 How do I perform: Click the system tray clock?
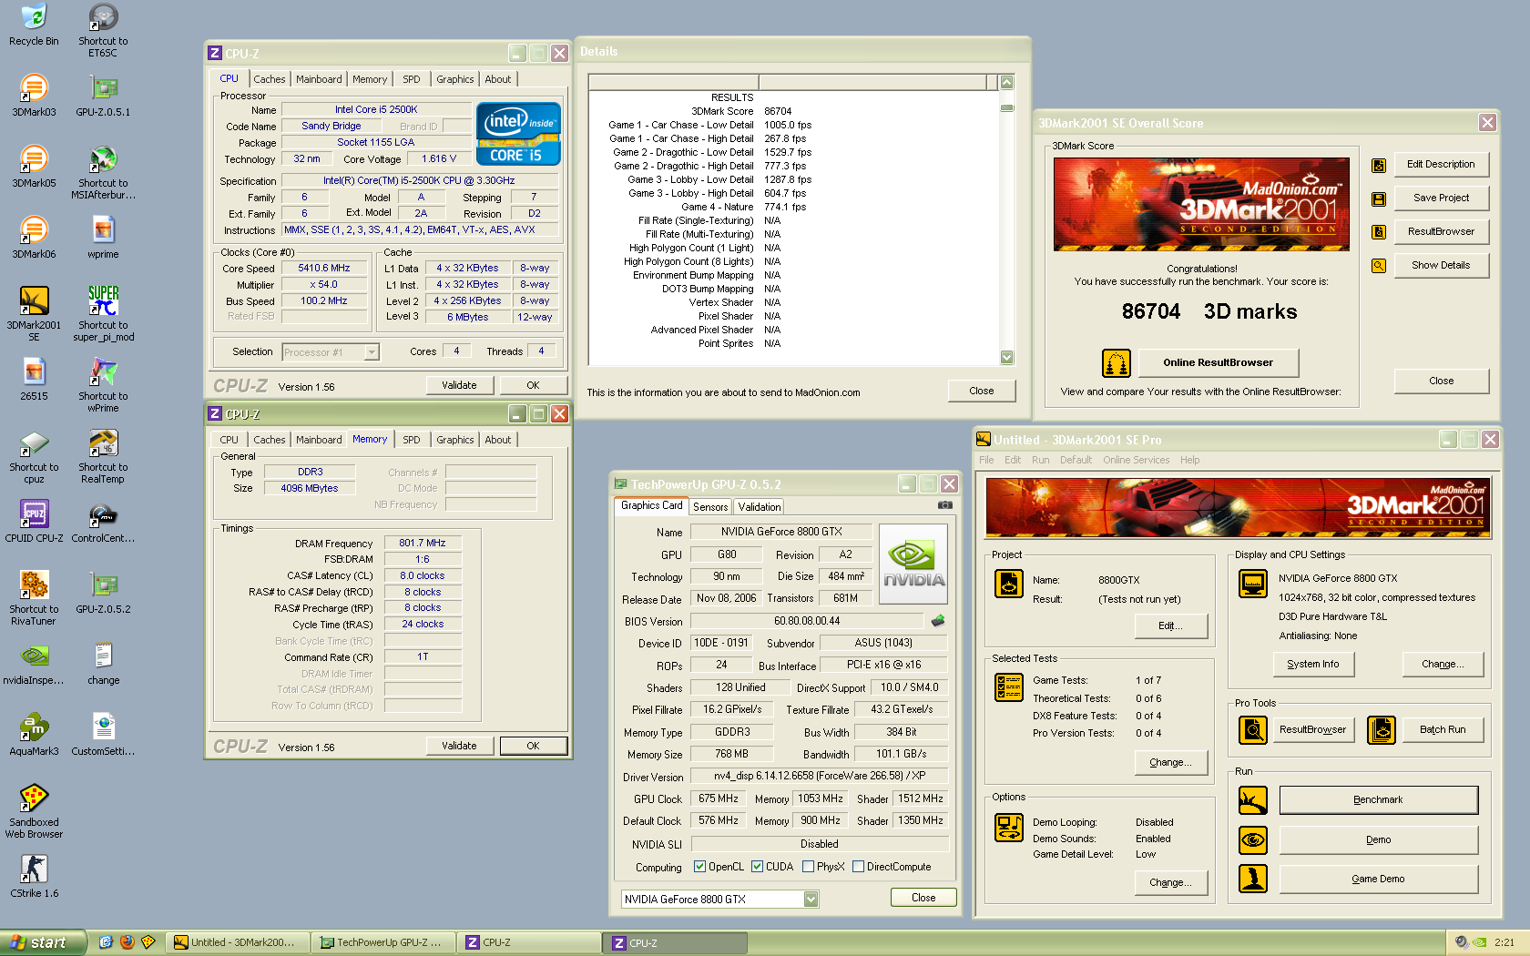pyautogui.click(x=1504, y=942)
